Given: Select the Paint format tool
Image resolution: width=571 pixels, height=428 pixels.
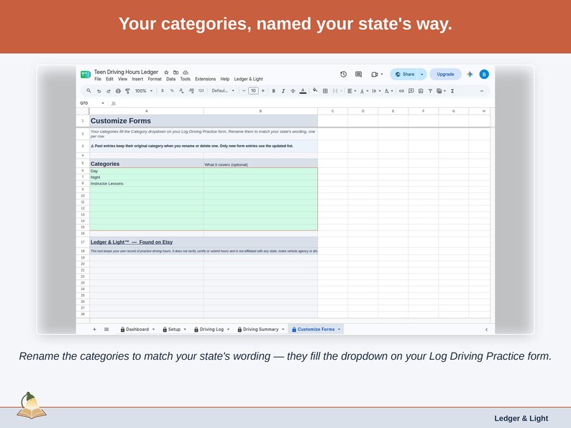Looking at the screenshot, I should [127, 91].
